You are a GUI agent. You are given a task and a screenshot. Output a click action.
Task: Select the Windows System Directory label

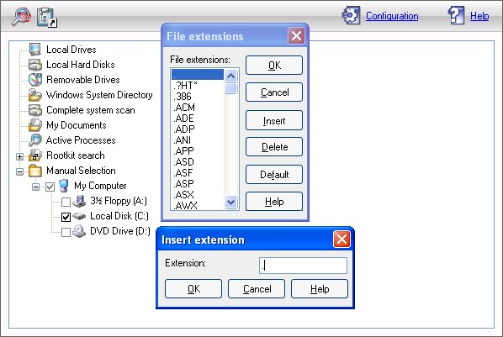[99, 95]
